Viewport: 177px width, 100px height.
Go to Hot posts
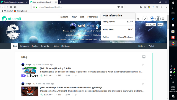coord(82,17)
